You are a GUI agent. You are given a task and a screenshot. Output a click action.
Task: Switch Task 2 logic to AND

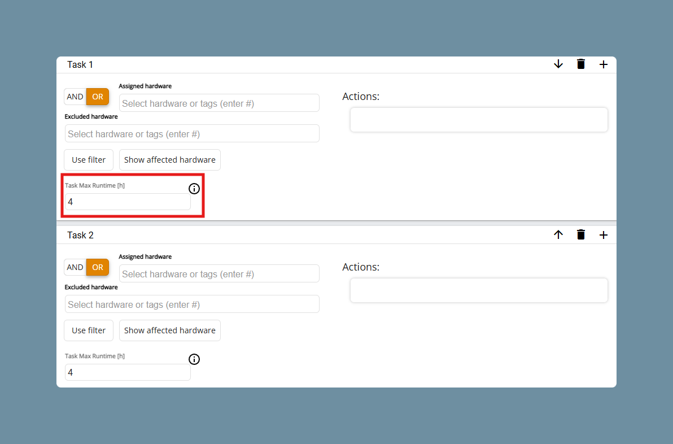75,267
